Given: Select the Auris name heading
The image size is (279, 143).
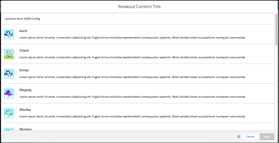Looking at the screenshot, I should (x=23, y=31).
